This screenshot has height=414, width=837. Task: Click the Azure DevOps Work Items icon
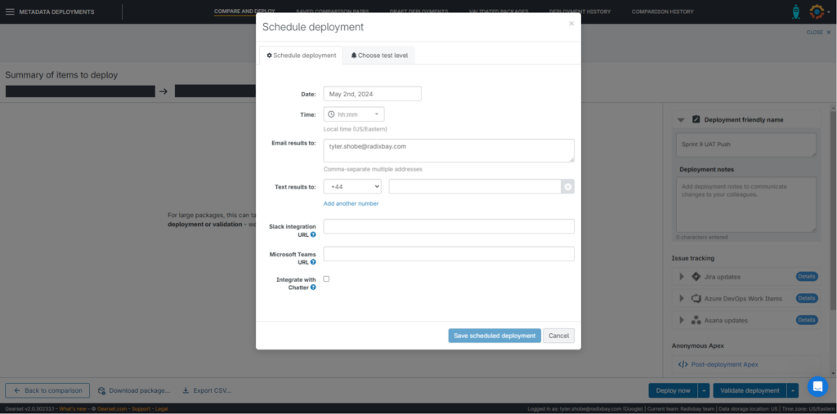[696, 298]
